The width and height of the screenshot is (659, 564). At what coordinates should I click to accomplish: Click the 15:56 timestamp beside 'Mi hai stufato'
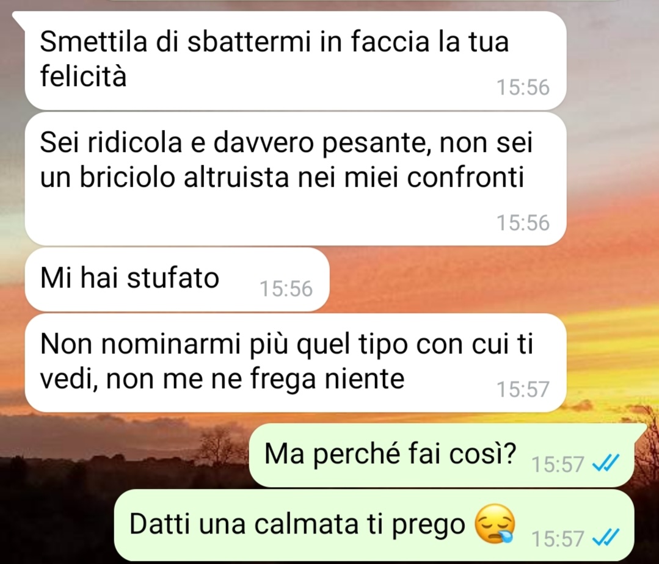click(x=286, y=289)
